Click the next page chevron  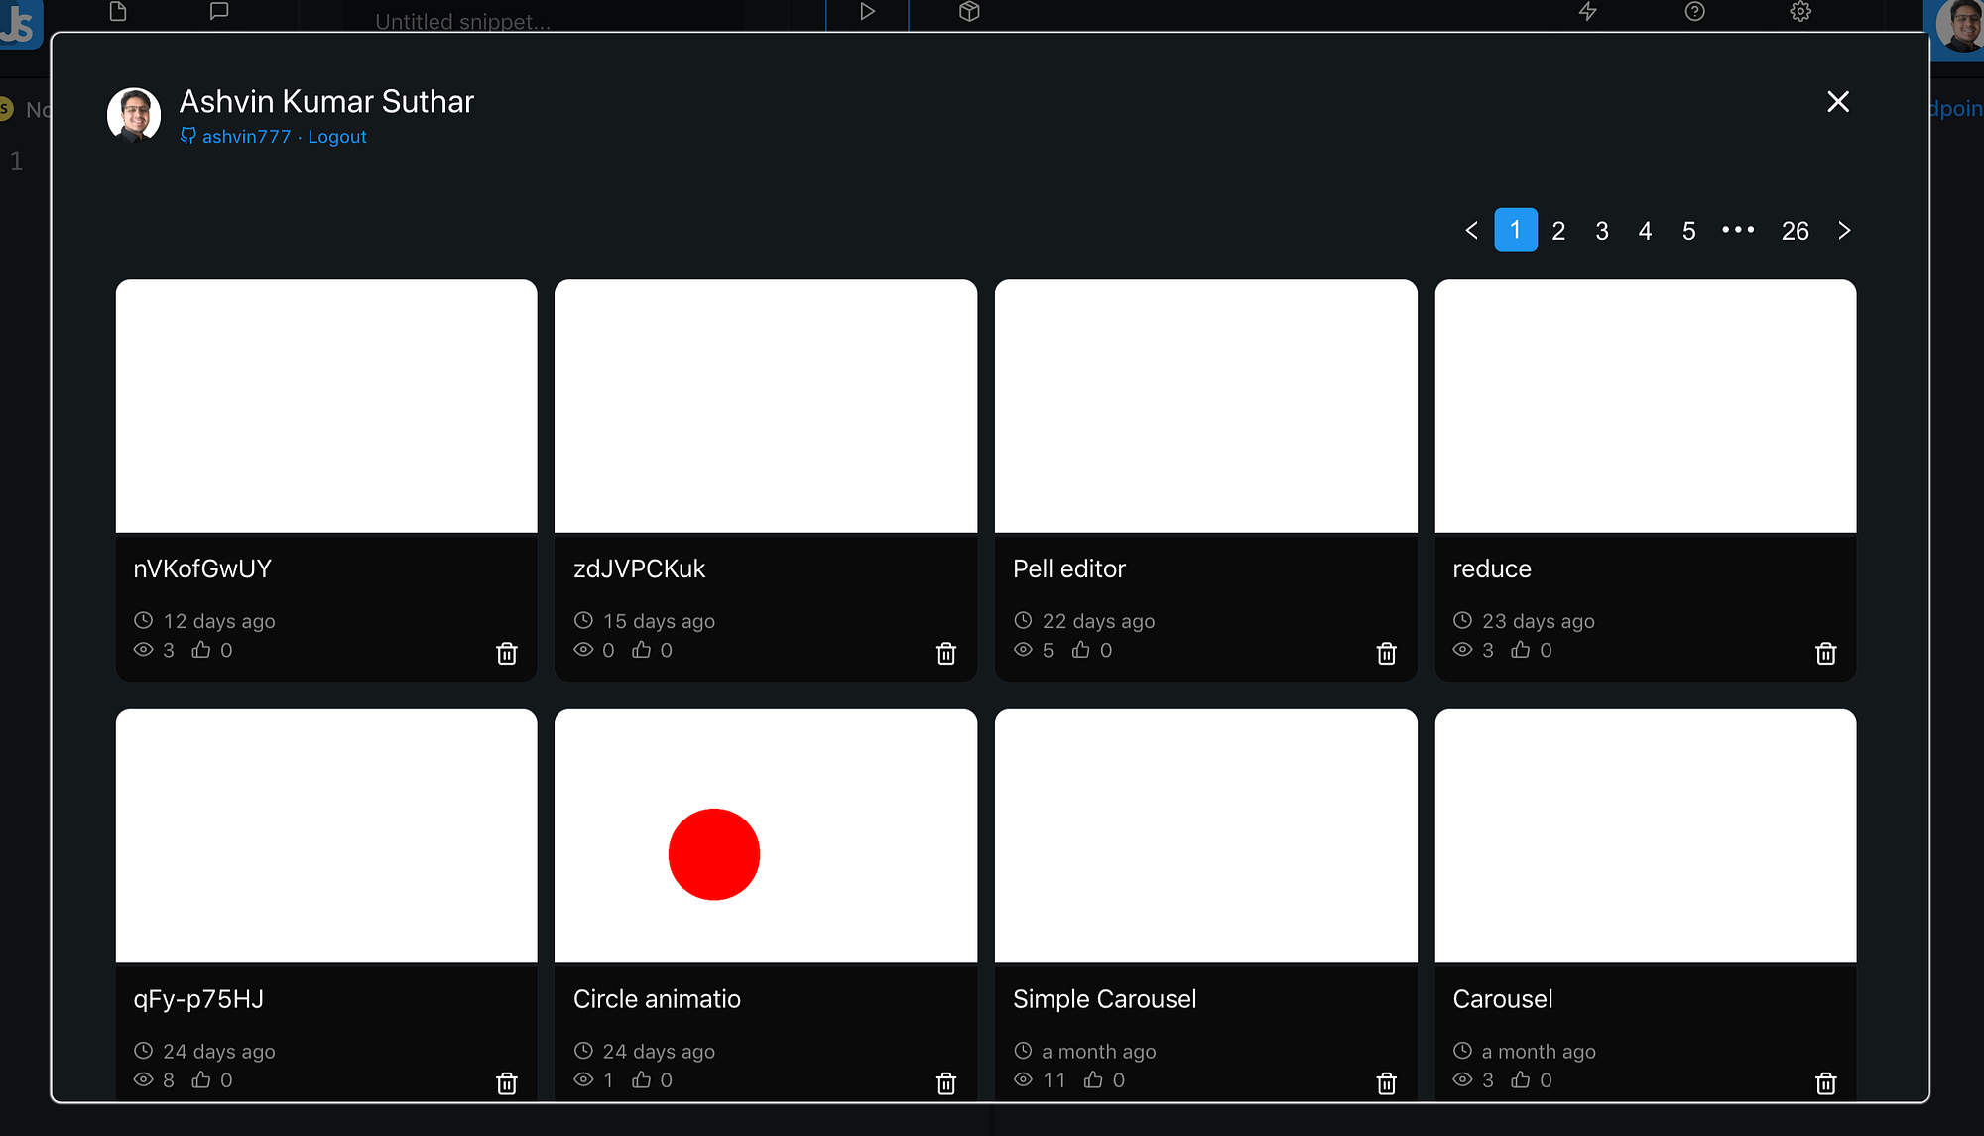coord(1844,230)
